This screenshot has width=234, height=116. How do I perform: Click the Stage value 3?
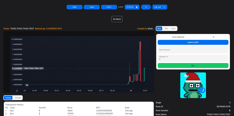(230, 103)
